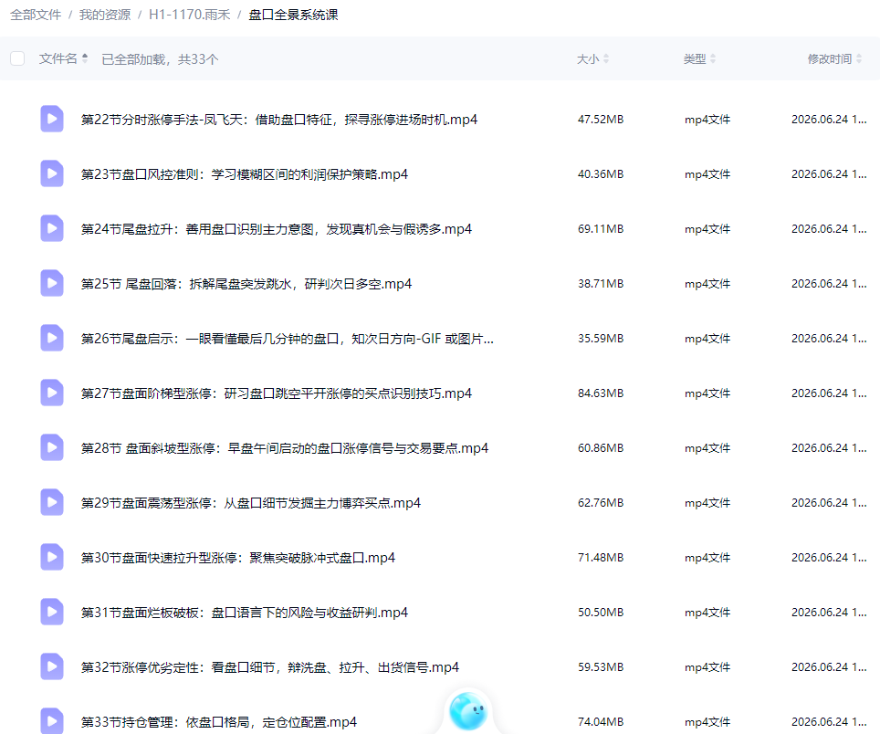Click 盘口全景系统课 current folder breadcrumb

294,15
